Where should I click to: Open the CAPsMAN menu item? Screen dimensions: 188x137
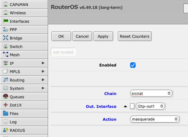pos(24,4)
